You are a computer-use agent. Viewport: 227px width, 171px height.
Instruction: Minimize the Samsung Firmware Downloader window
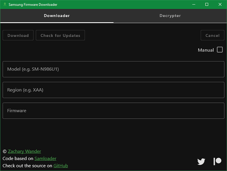coord(194,4)
